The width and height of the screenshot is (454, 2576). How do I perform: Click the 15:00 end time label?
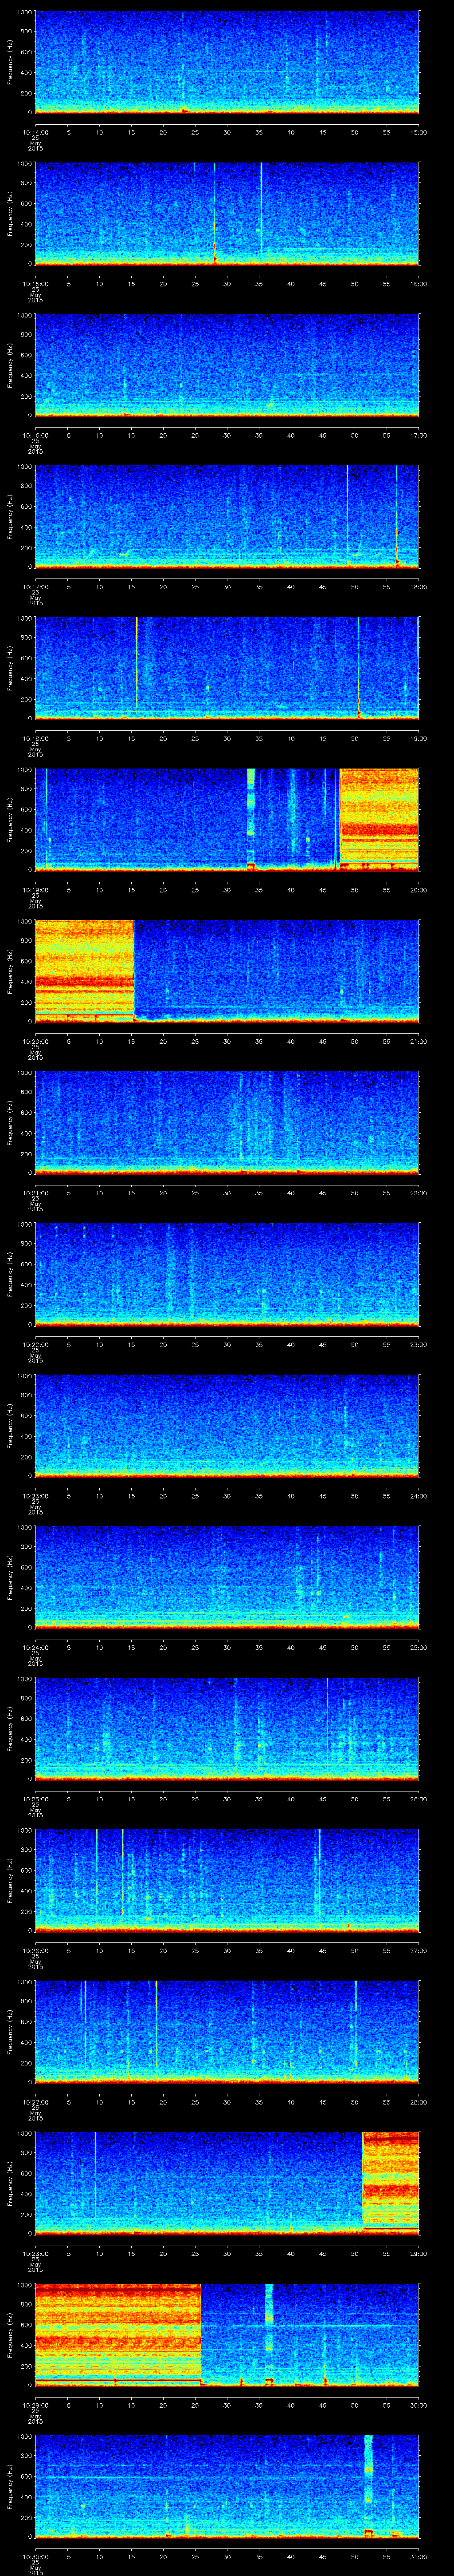click(418, 131)
